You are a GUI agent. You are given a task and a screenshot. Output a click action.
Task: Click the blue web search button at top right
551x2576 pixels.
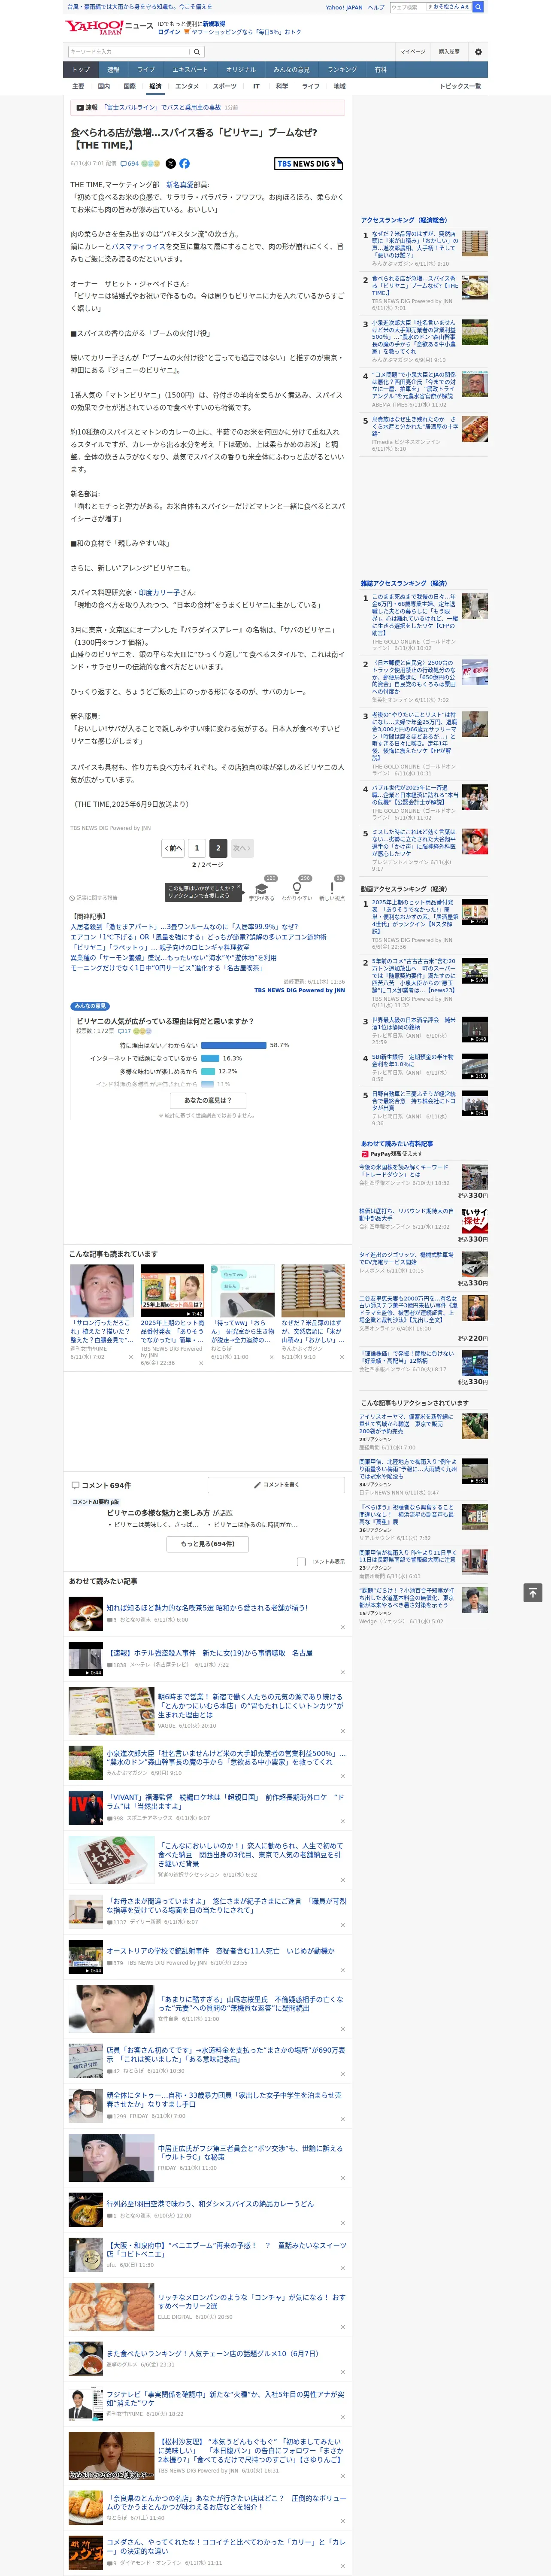click(x=478, y=7)
